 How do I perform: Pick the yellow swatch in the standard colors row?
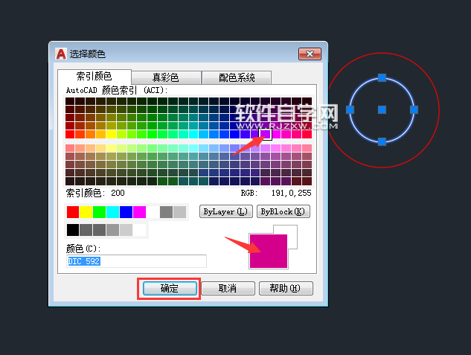point(86,212)
